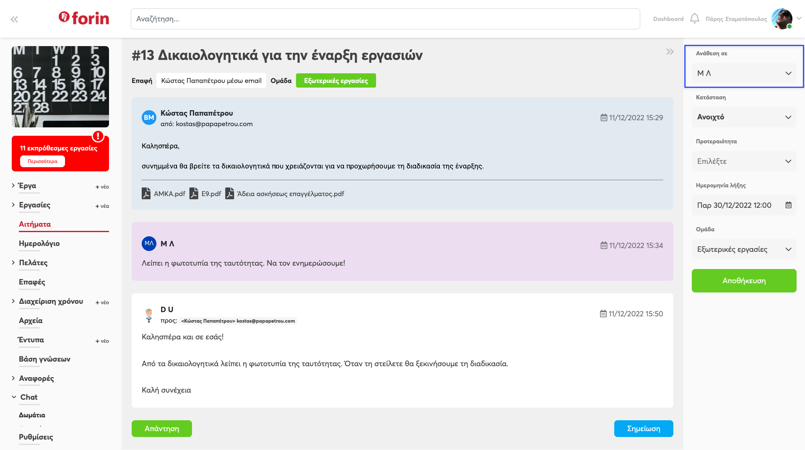The width and height of the screenshot is (805, 450).
Task: Click + νέο next to Έντυπα
Action: point(102,341)
